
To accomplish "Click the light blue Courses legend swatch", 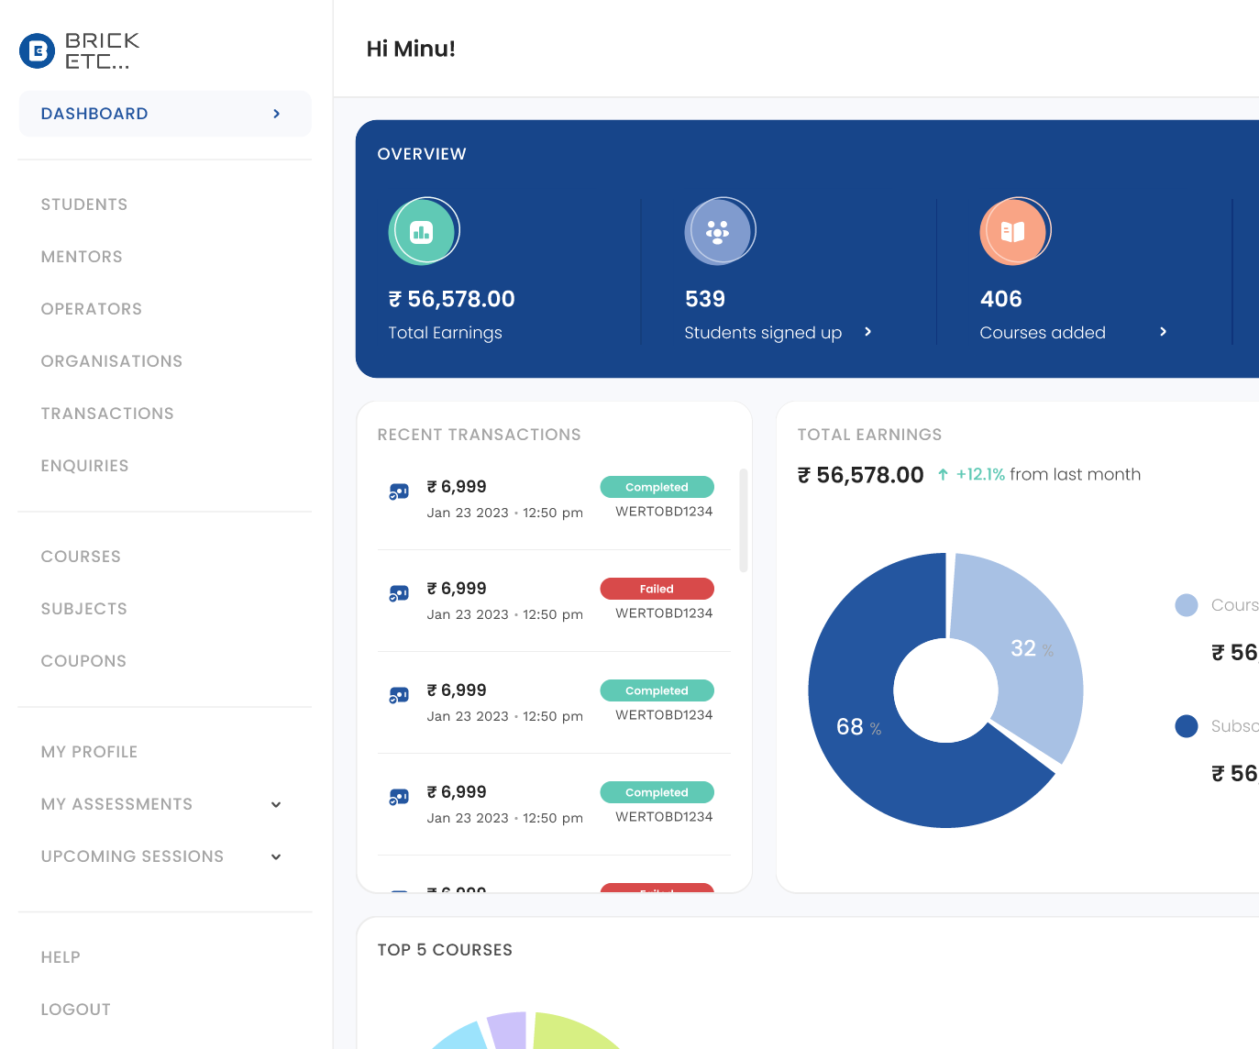I will (x=1187, y=605).
